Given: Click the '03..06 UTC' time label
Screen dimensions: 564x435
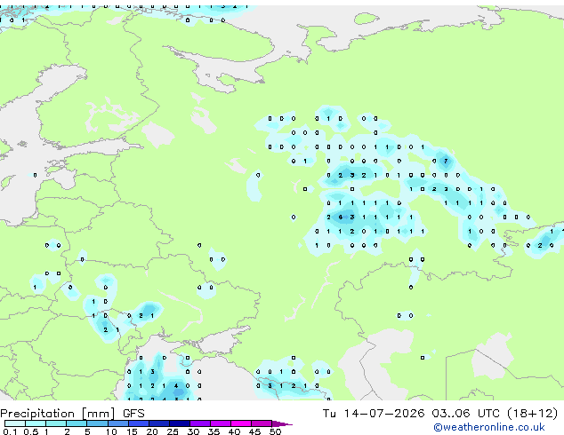Looking at the screenshot, I should (x=466, y=414).
